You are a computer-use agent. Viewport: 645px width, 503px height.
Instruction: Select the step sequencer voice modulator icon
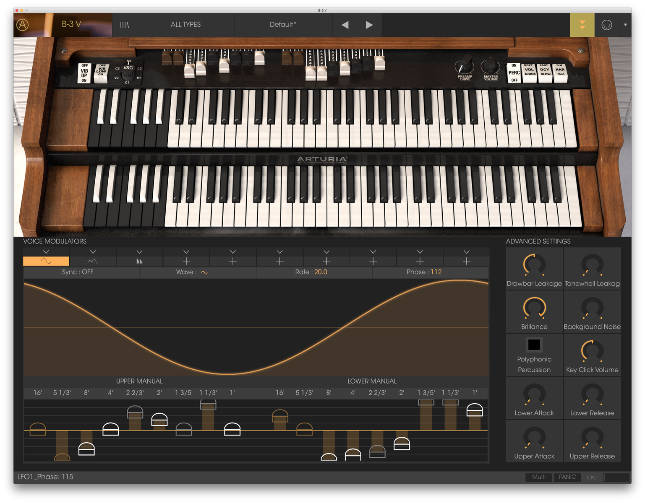point(139,260)
